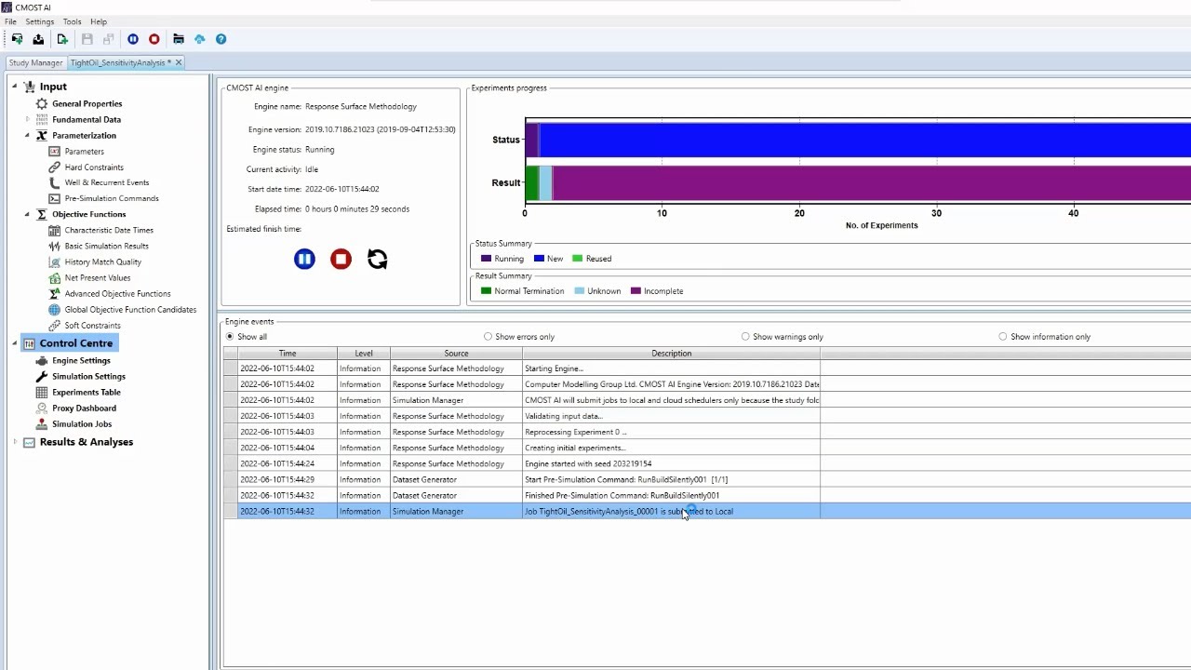This screenshot has height=670, width=1191.
Task: Click the blue Status progress bar
Action: tap(864, 140)
